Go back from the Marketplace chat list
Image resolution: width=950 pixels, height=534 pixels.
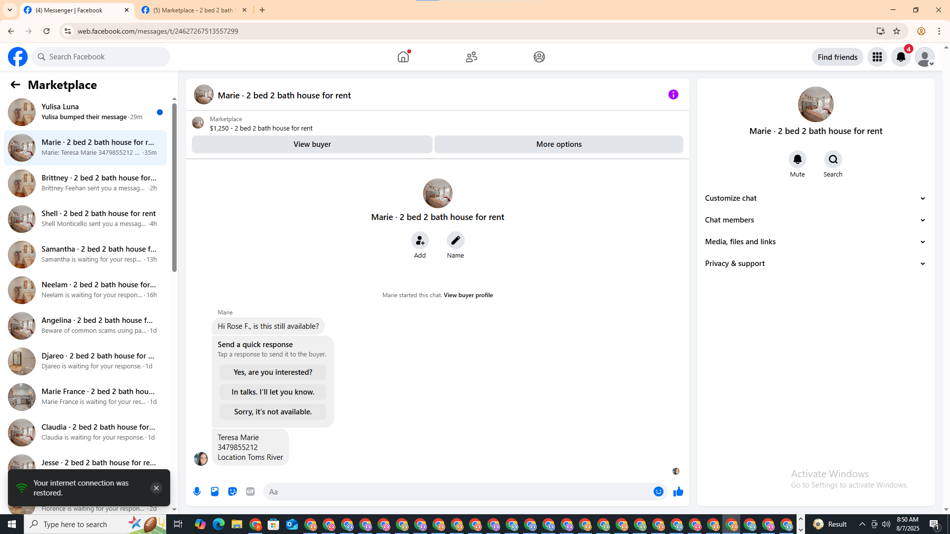[x=15, y=85]
